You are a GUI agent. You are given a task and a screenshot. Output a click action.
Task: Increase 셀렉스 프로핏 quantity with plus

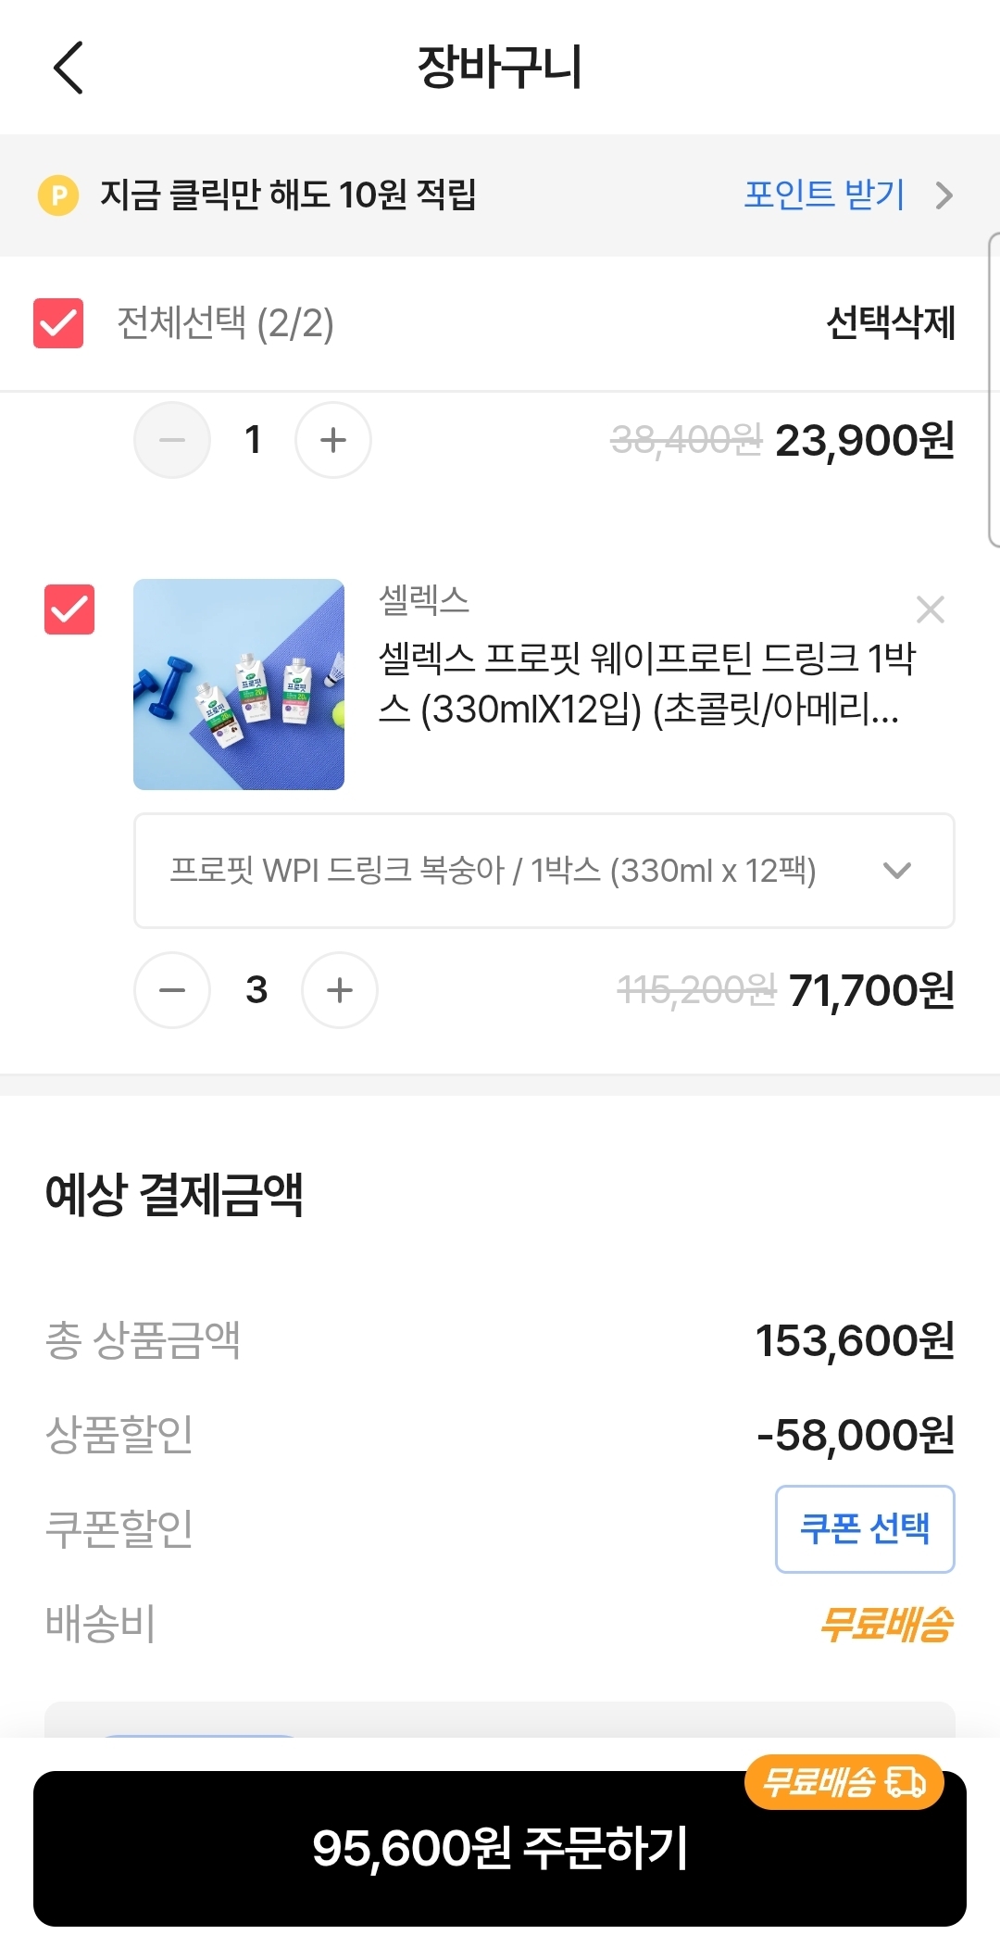coord(340,990)
